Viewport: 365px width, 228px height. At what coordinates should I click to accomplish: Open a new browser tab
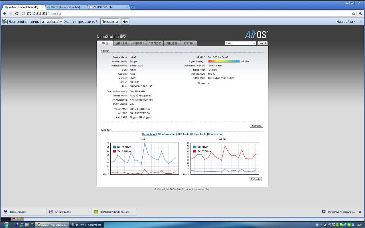tap(133, 7)
